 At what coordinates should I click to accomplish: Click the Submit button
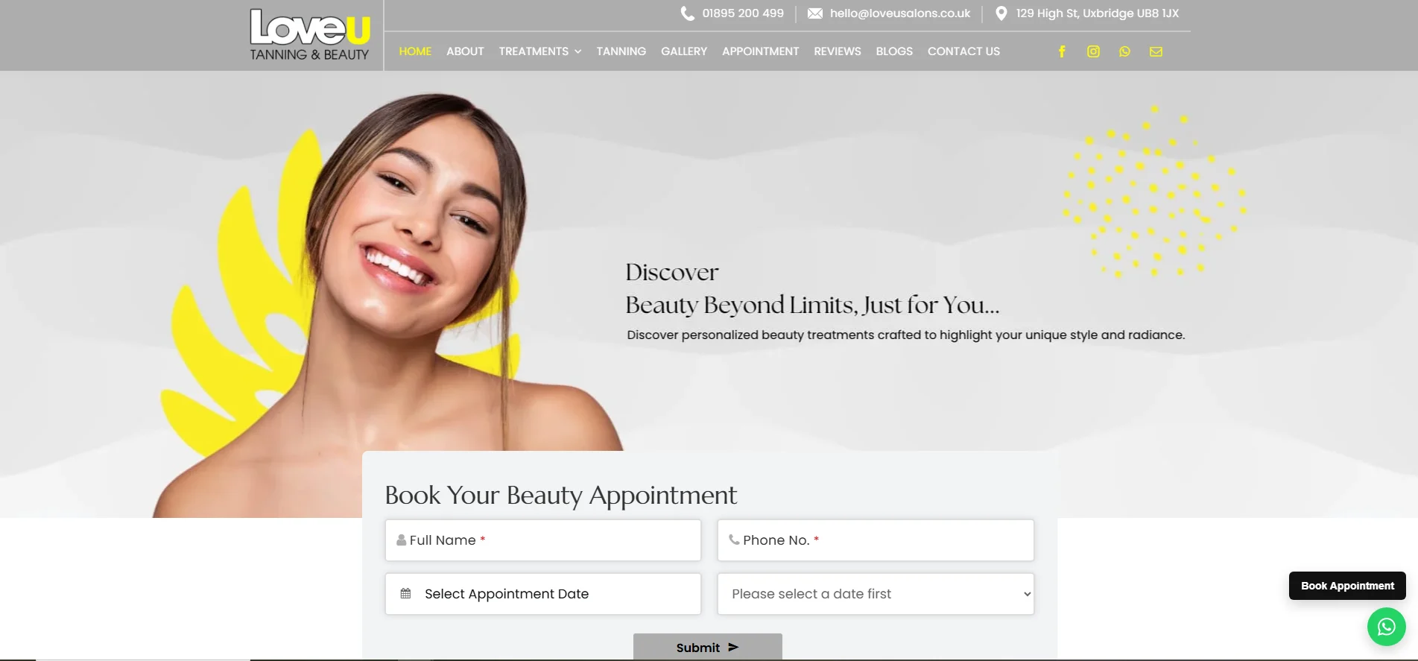(x=707, y=647)
